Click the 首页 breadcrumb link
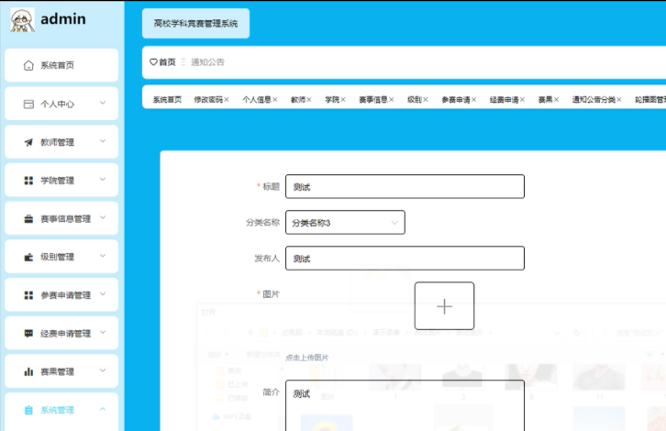The image size is (666, 431). tap(166, 62)
